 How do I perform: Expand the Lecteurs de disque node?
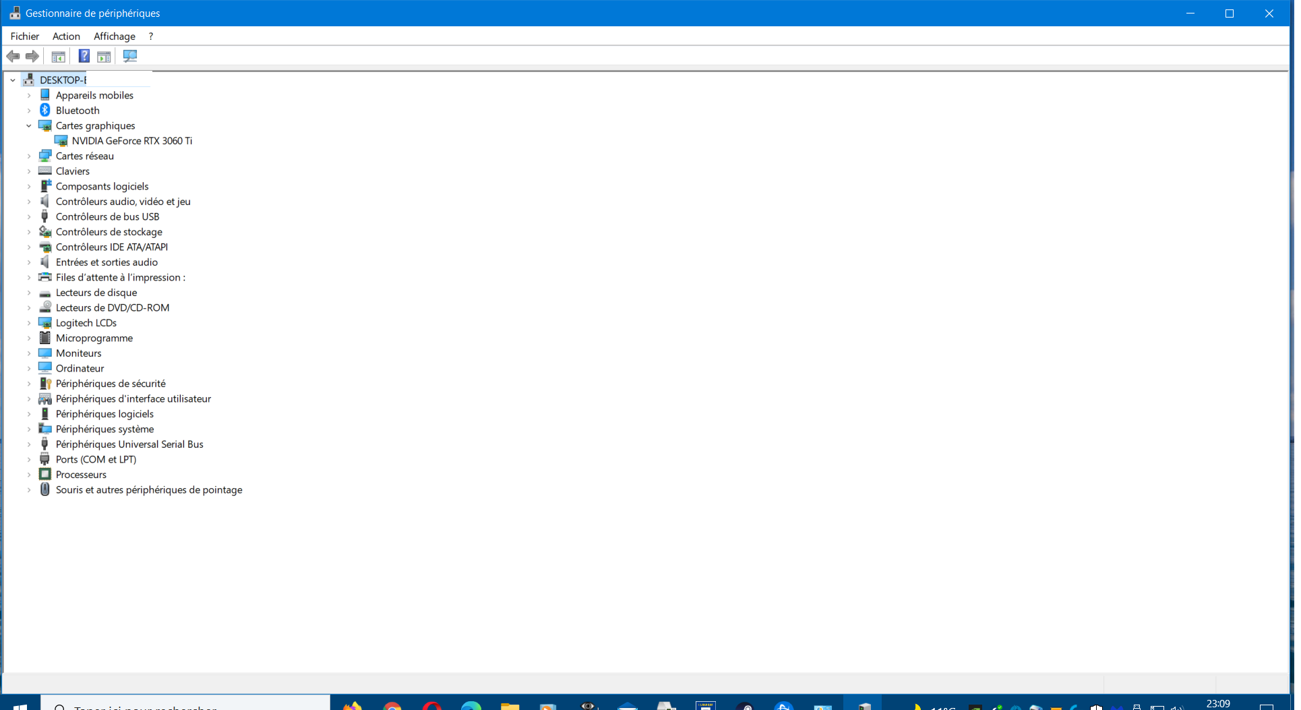29,293
